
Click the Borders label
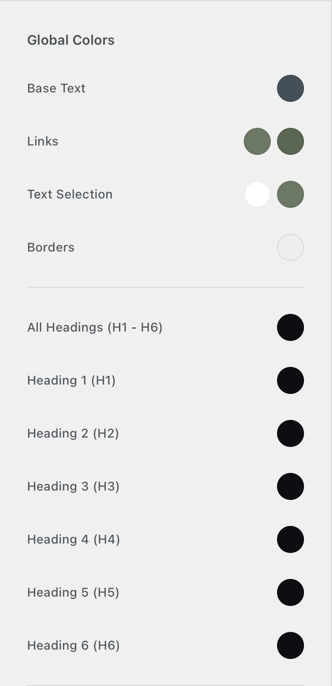pyautogui.click(x=51, y=247)
